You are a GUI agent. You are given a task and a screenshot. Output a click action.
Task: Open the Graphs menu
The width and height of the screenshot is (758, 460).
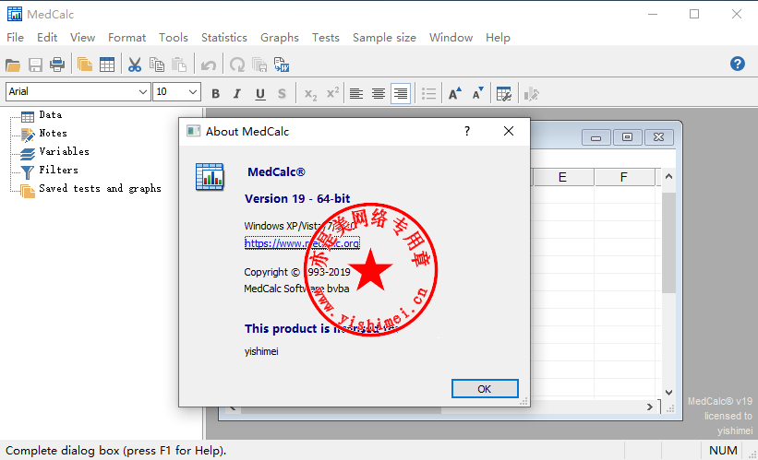pyautogui.click(x=280, y=38)
